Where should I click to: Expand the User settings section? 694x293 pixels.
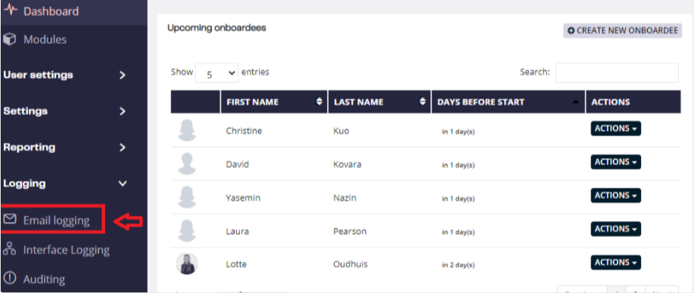click(x=123, y=75)
